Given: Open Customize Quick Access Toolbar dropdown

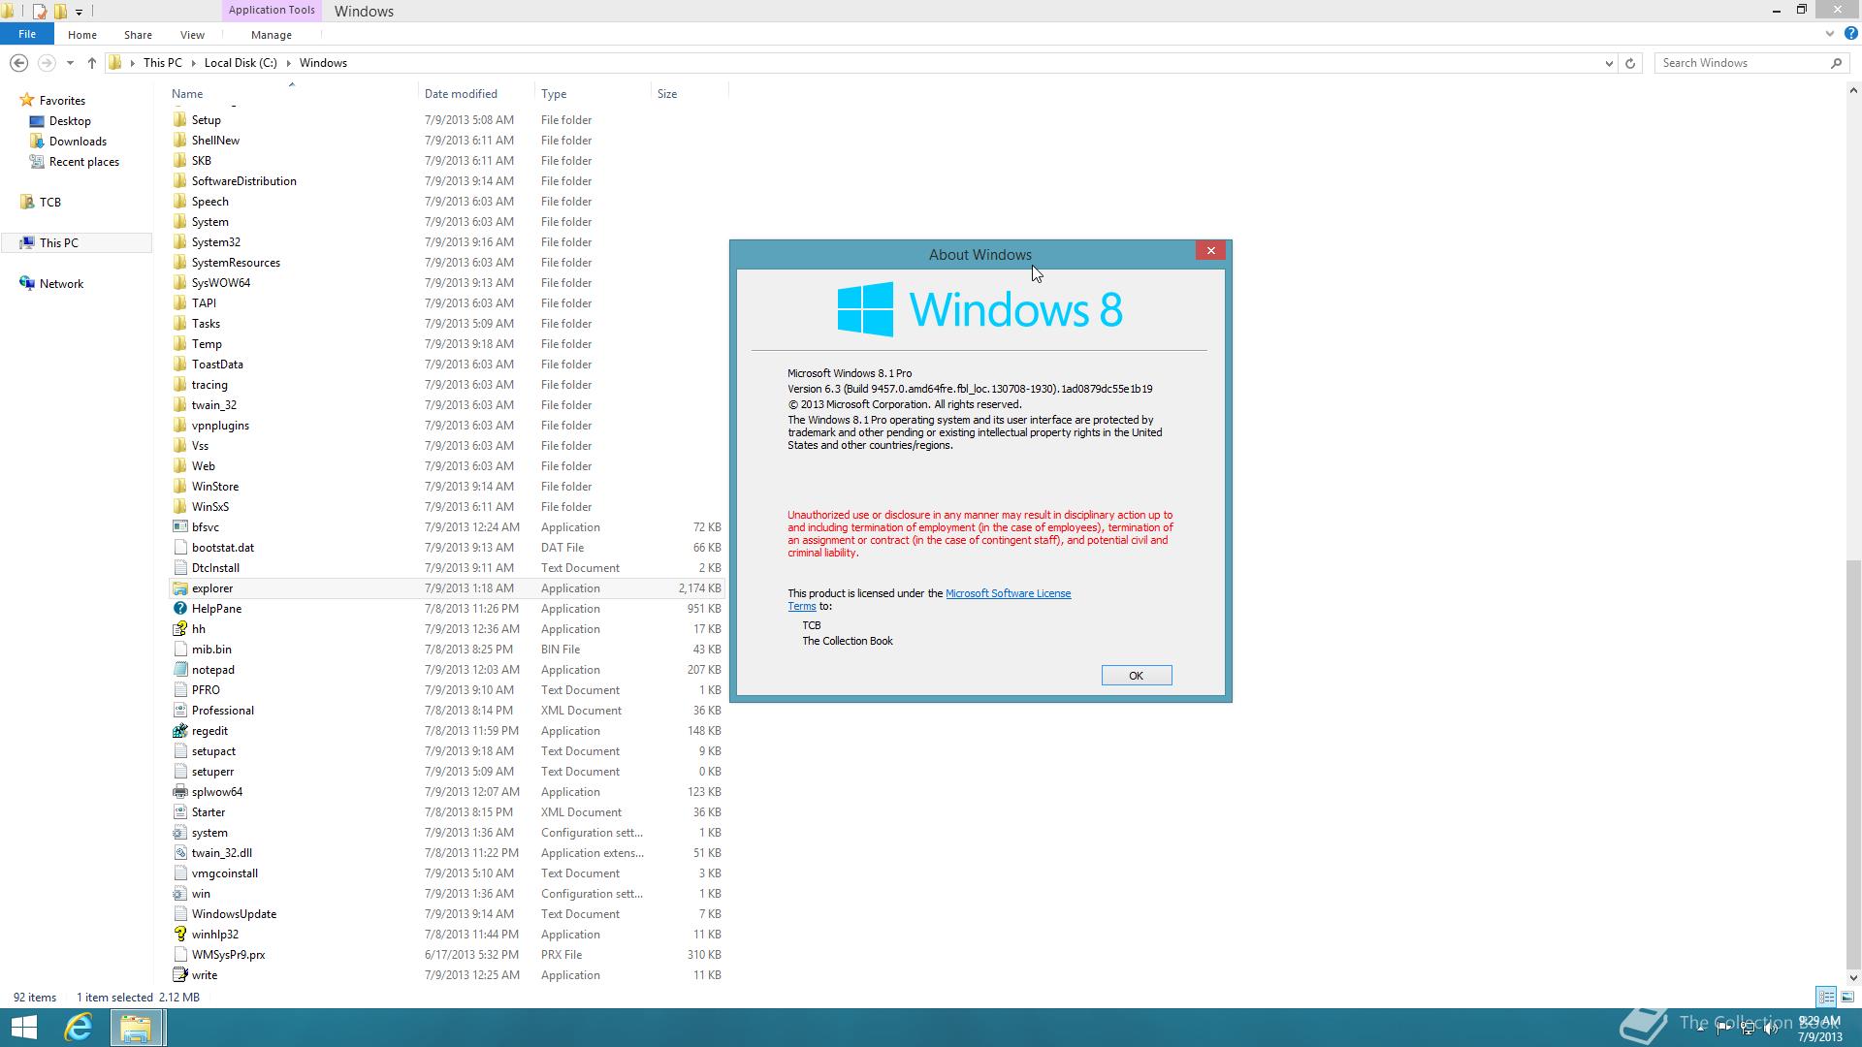Looking at the screenshot, I should point(79,12).
